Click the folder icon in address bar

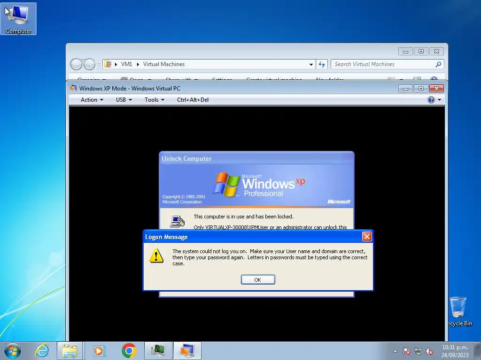[108, 64]
